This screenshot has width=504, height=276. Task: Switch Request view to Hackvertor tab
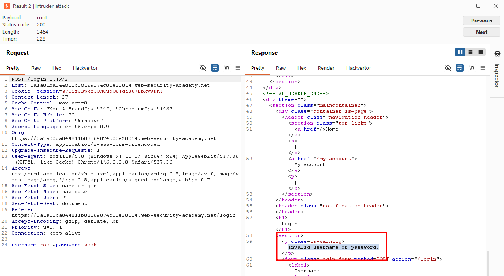click(x=85, y=68)
